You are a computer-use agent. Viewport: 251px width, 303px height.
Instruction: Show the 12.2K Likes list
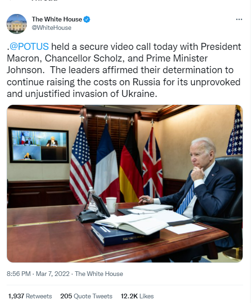pos(137,296)
